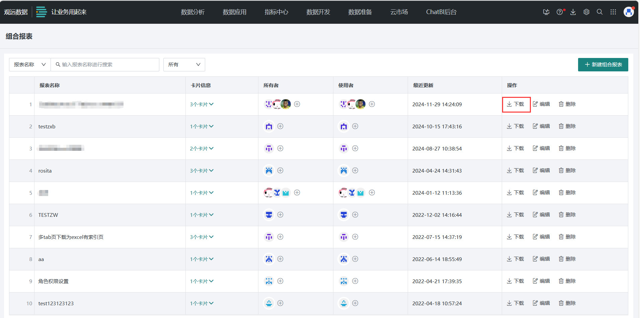The height and width of the screenshot is (318, 640).
Task: Open the app grid icon near the avatar
Action: [613, 12]
